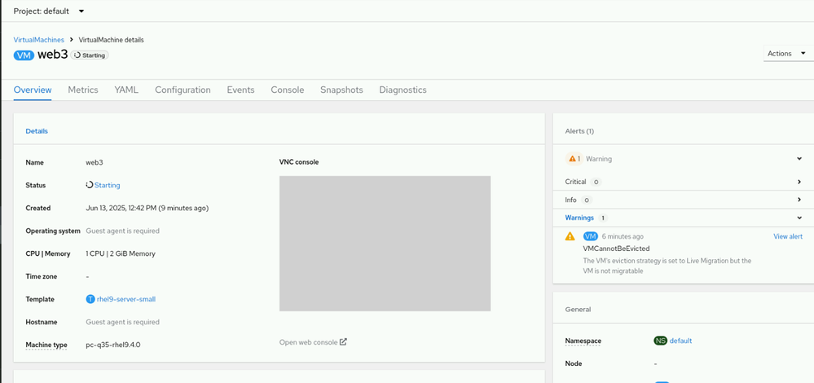The width and height of the screenshot is (814, 383).
Task: Open the Project: default dropdown
Action: tap(49, 11)
